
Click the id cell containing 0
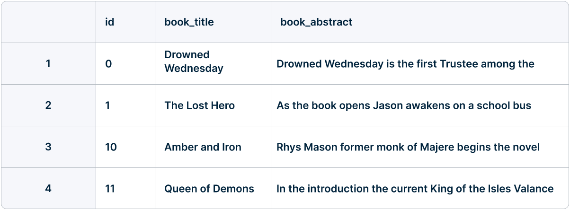click(x=109, y=64)
